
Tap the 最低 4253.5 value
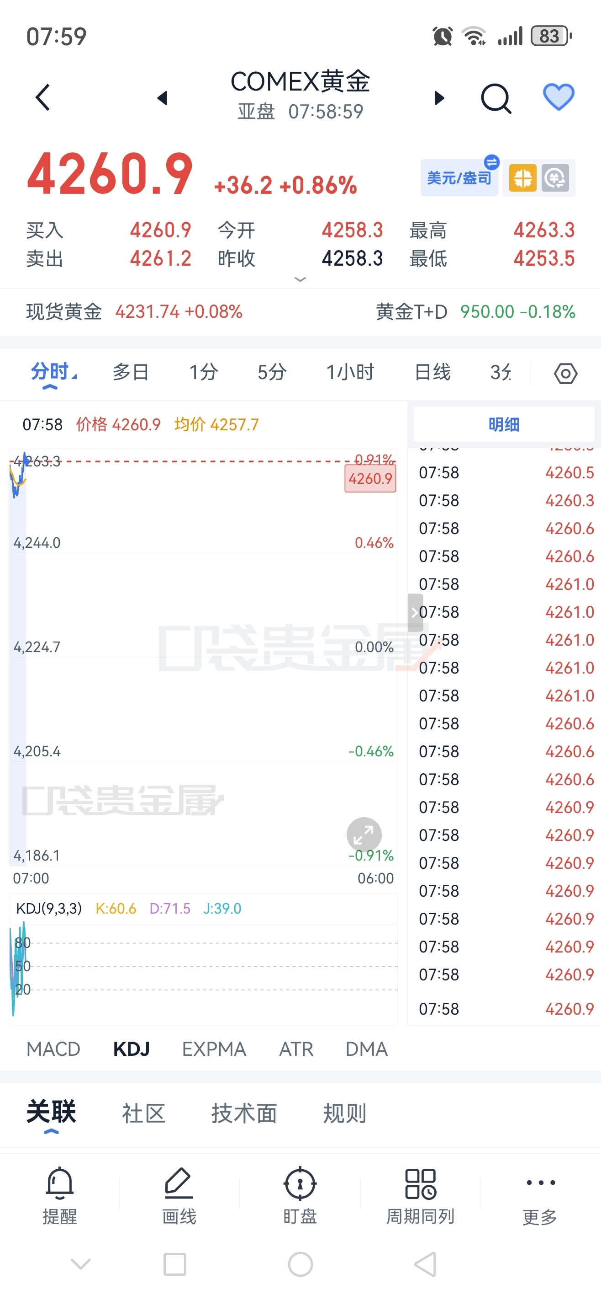coord(544,258)
